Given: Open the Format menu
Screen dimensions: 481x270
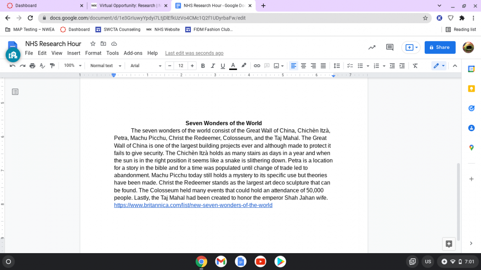Looking at the screenshot, I should tap(93, 53).
